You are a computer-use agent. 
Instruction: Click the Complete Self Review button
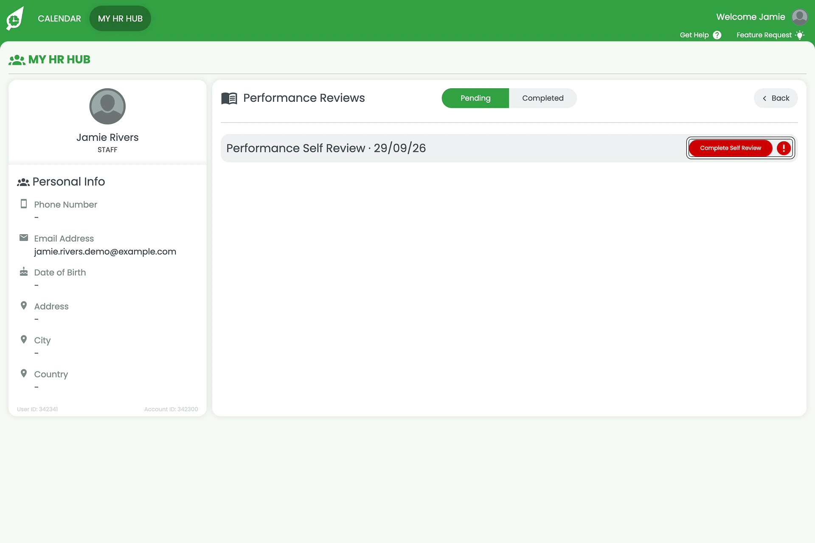730,148
